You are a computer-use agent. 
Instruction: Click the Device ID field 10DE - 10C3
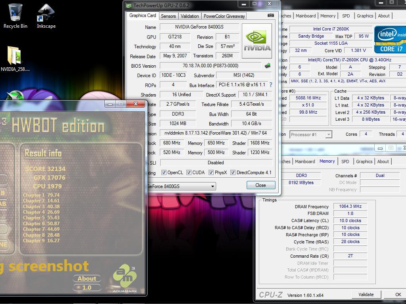[x=174, y=75]
